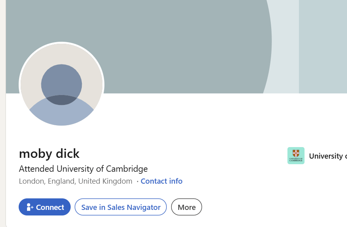Click the person-plus icon inside Connect
This screenshot has width=347, height=227.
pos(30,207)
